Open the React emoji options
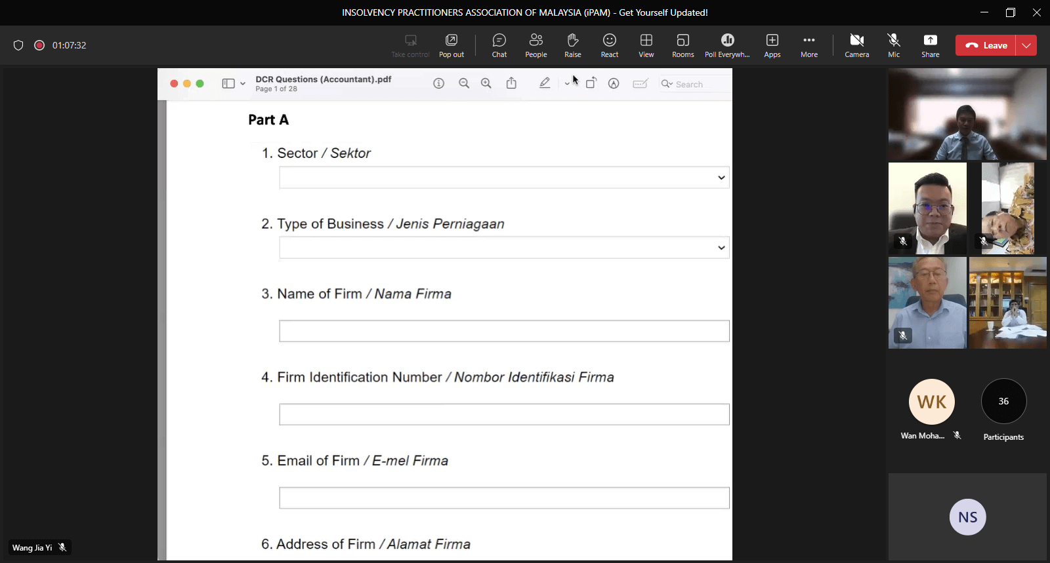The width and height of the screenshot is (1050, 563). click(610, 46)
